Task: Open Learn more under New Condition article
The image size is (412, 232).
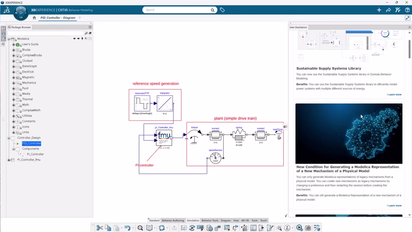Action: [394, 205]
